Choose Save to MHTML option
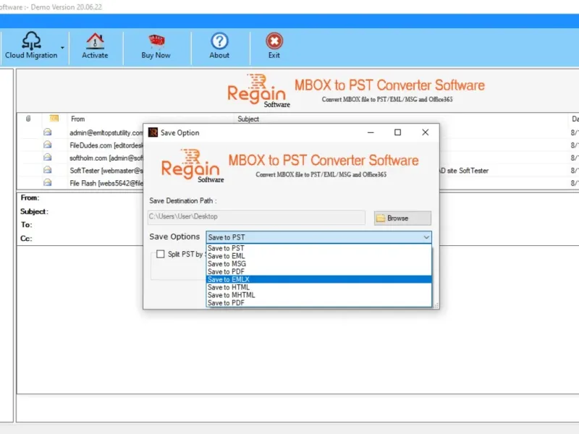The width and height of the screenshot is (579, 434). click(x=318, y=295)
